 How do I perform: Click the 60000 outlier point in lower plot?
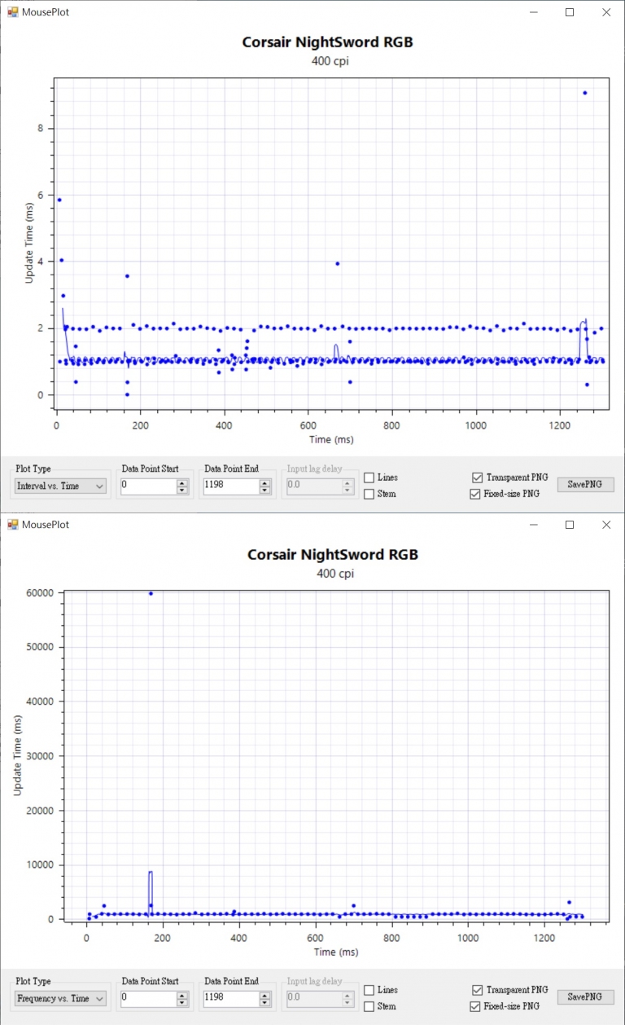tap(151, 593)
